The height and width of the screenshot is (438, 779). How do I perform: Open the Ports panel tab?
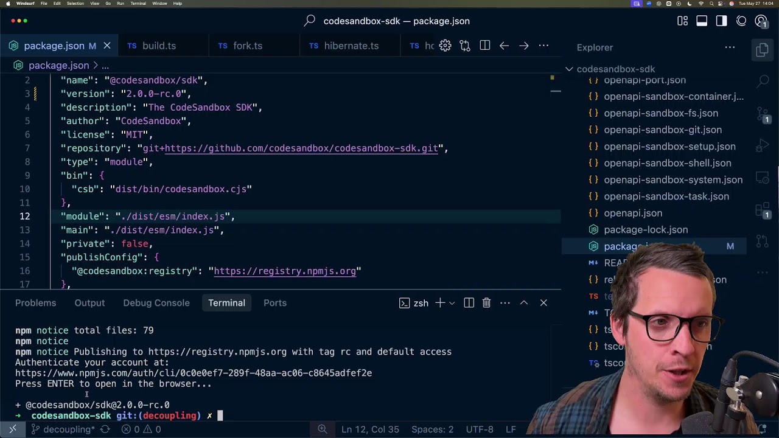(x=275, y=303)
